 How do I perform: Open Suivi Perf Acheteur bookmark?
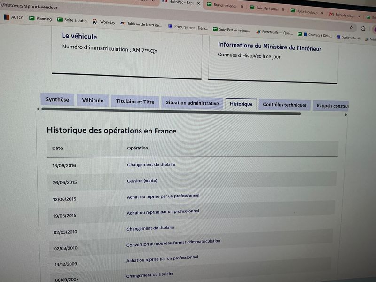click(x=231, y=30)
